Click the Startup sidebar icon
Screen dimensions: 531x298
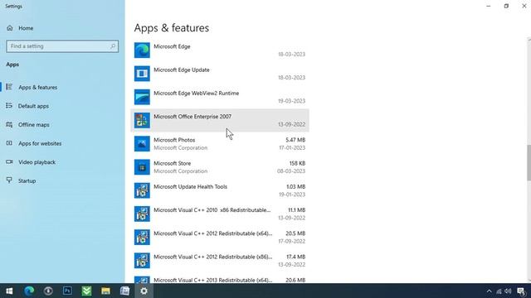[9, 180]
